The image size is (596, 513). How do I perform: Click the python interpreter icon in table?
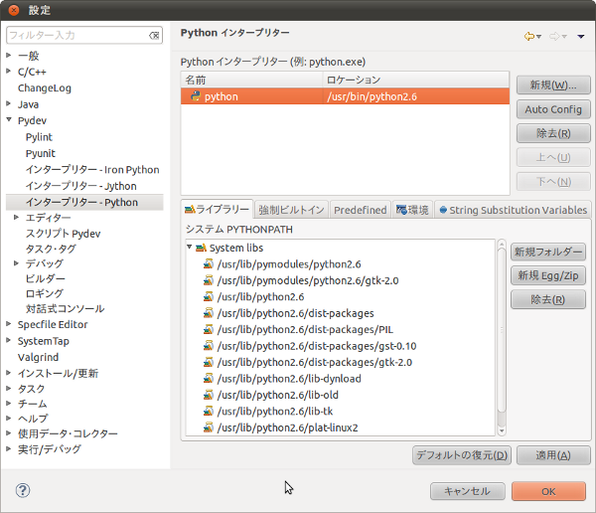point(196,95)
